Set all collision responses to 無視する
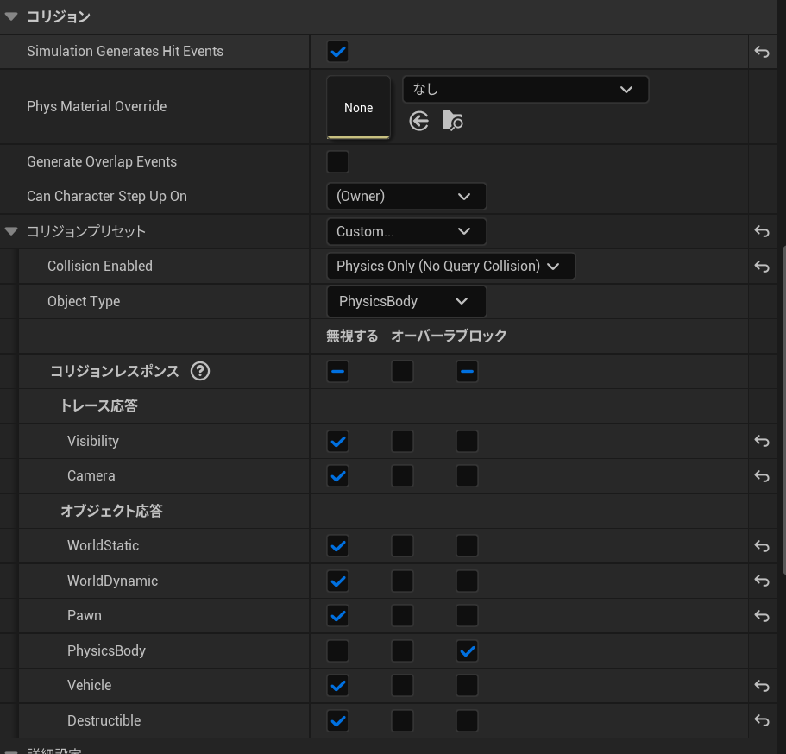The image size is (786, 754). (x=338, y=372)
